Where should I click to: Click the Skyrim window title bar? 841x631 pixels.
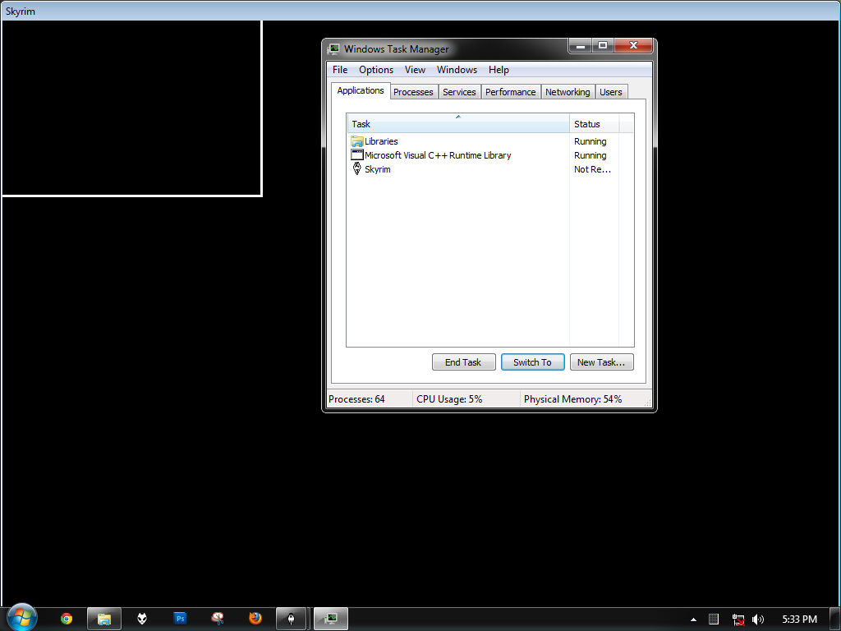pyautogui.click(x=420, y=11)
